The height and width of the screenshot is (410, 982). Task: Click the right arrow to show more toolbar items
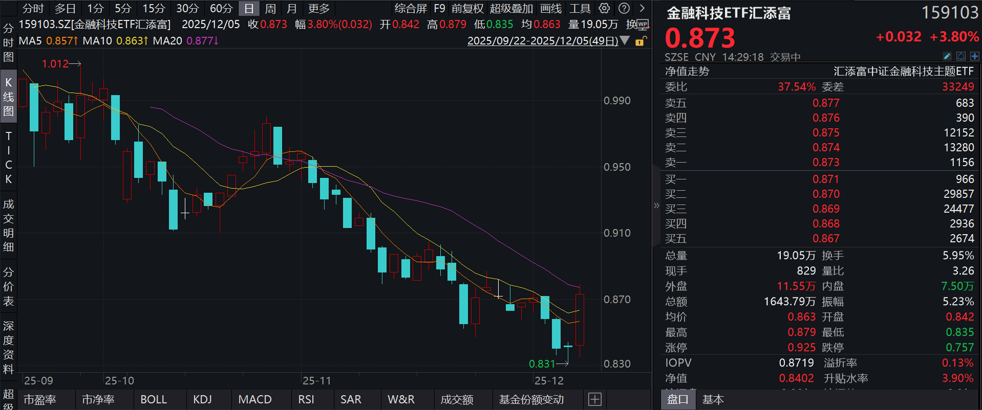coord(642,8)
